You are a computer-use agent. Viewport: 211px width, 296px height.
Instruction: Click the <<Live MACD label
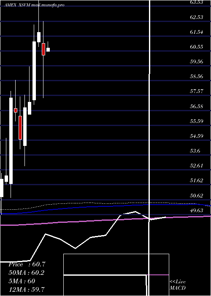178,285
